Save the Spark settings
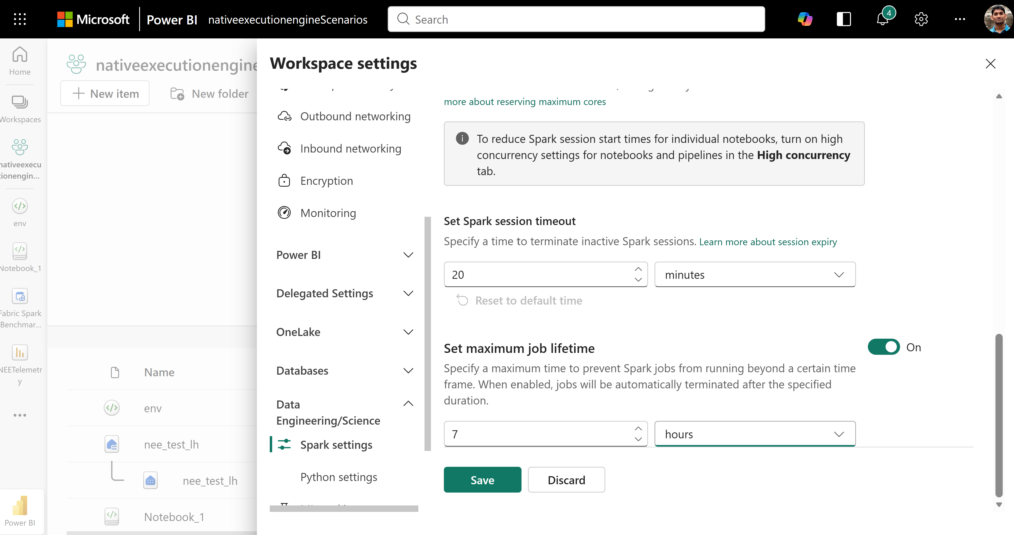 (x=482, y=479)
